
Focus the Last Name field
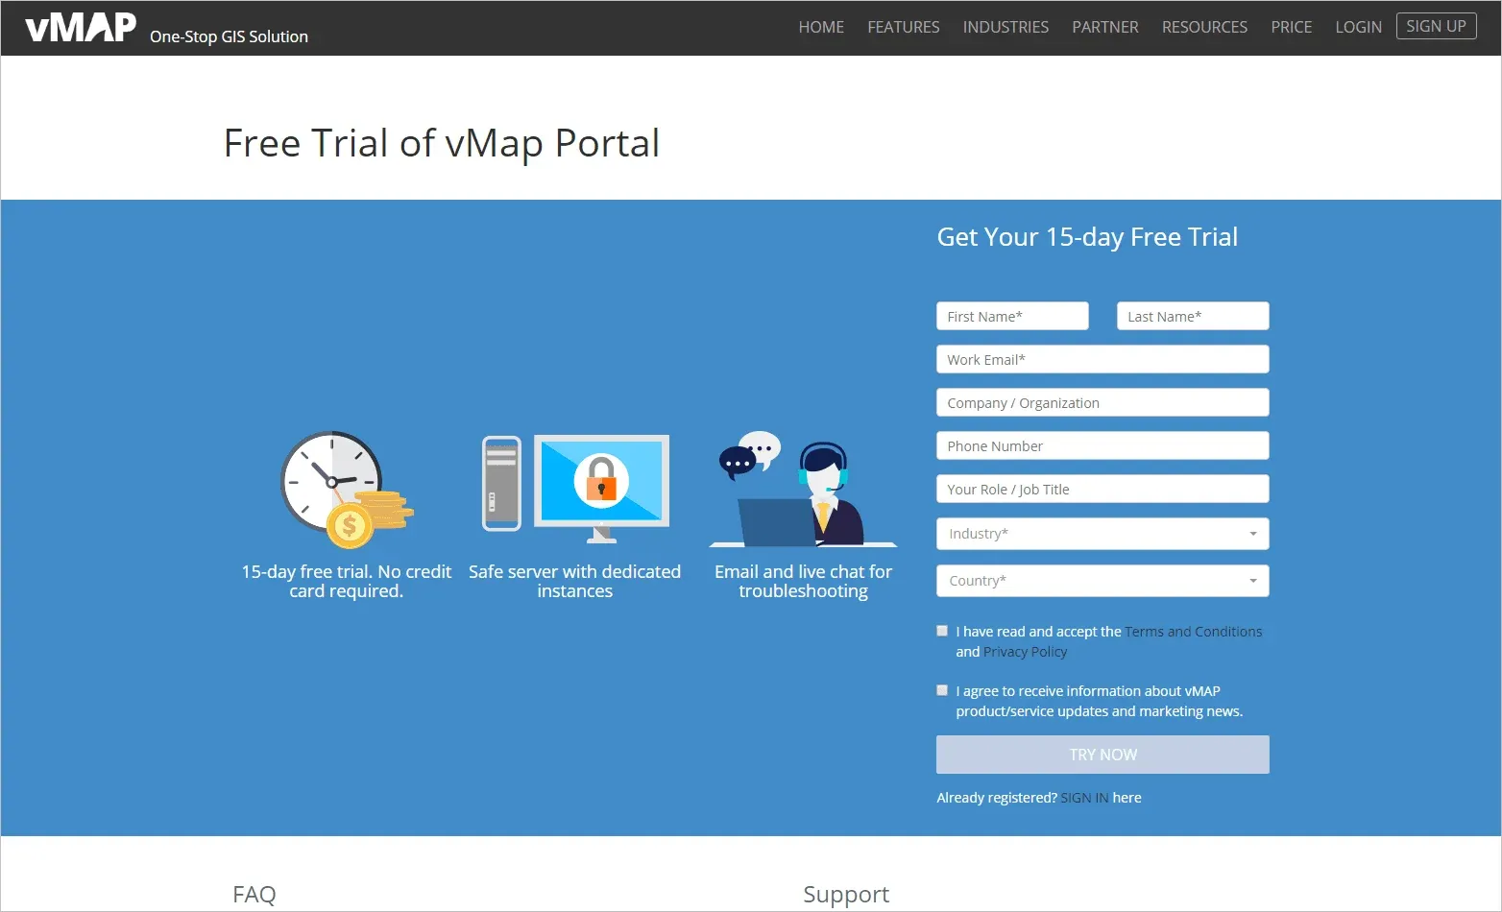tap(1193, 316)
